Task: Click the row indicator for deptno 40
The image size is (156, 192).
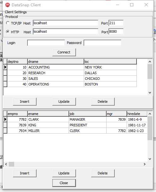Action: point(5,84)
